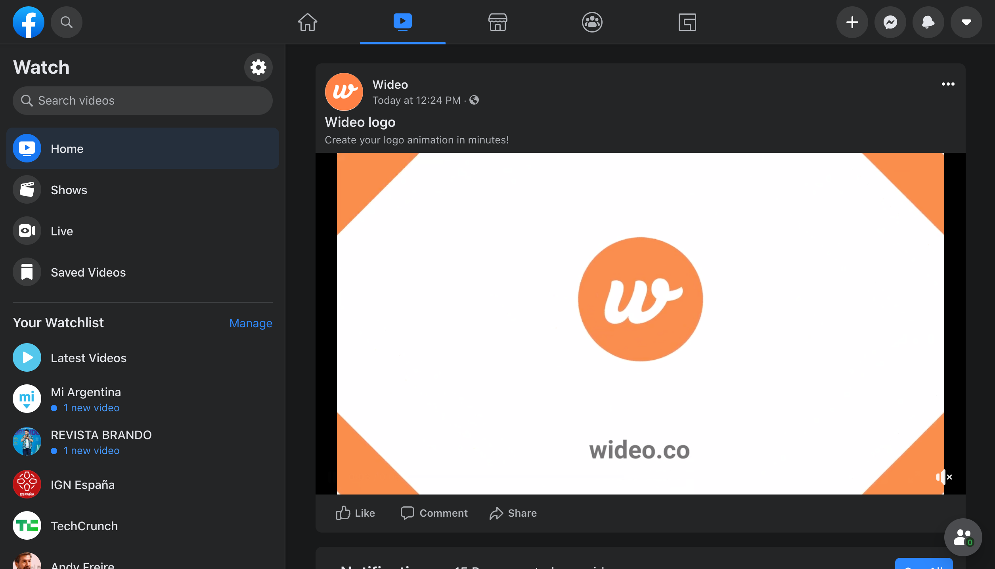Unmute the video sound
The image size is (995, 569).
coord(944,477)
